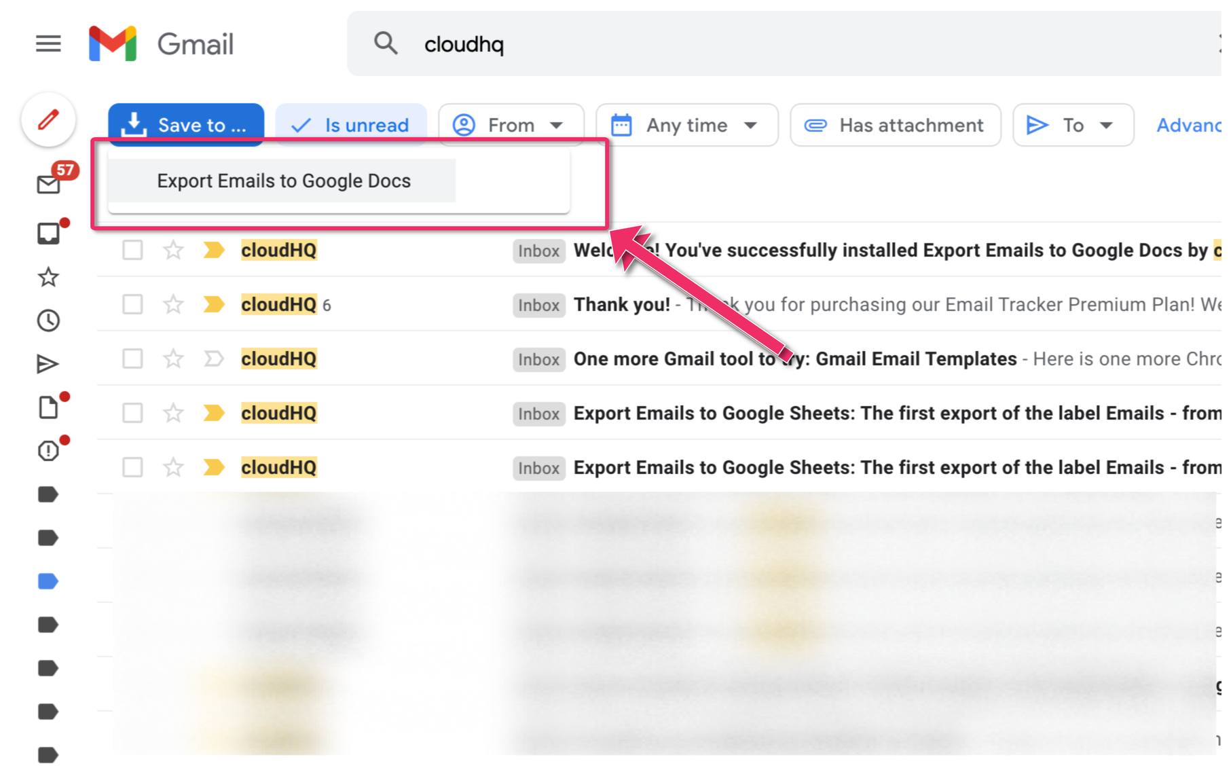Open Drafts via the sidebar page icon
This screenshot has height=770, width=1231.
point(48,407)
